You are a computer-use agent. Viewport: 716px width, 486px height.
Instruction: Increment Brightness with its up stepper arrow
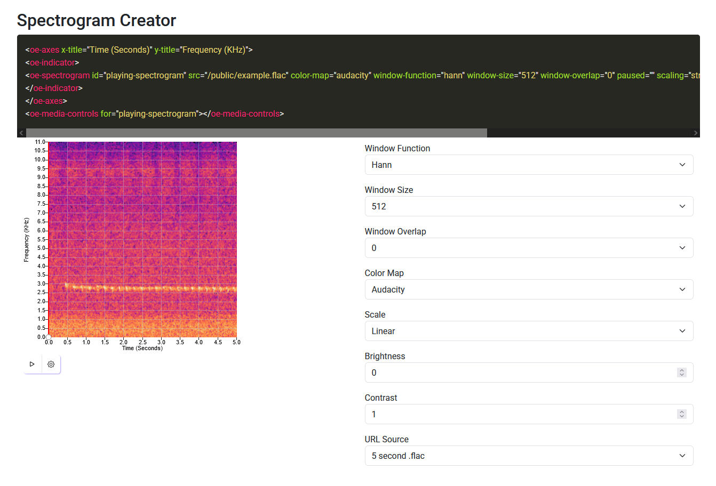[x=681, y=370]
